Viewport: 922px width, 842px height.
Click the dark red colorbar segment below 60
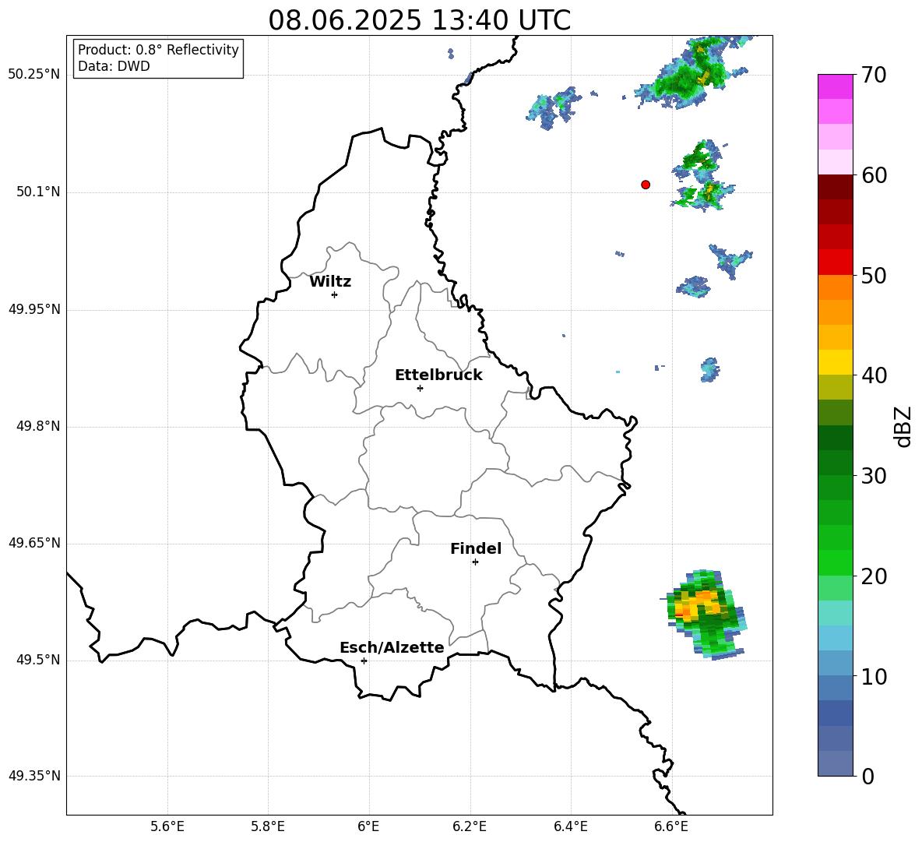click(836, 187)
